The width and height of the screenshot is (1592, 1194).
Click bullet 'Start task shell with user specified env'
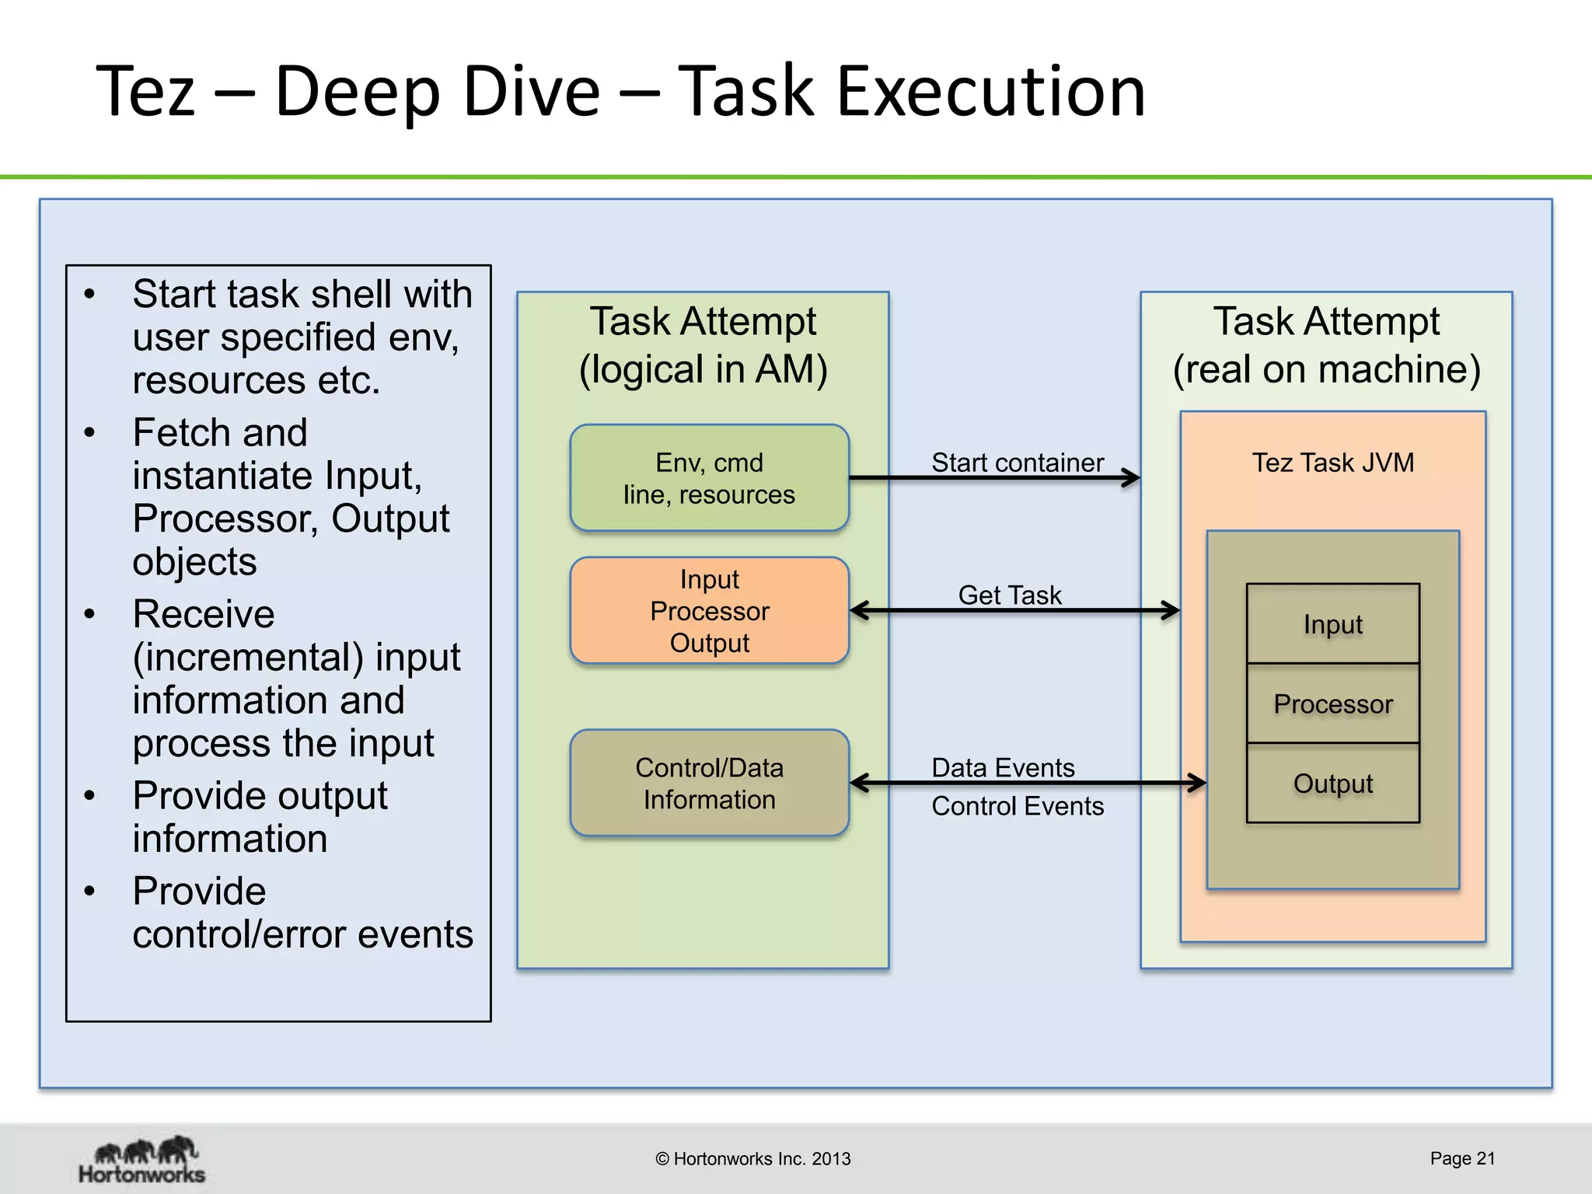point(302,337)
